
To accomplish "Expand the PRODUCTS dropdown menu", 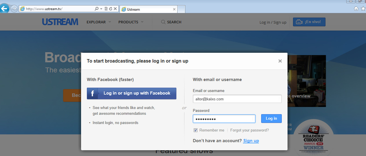I will [131, 22].
